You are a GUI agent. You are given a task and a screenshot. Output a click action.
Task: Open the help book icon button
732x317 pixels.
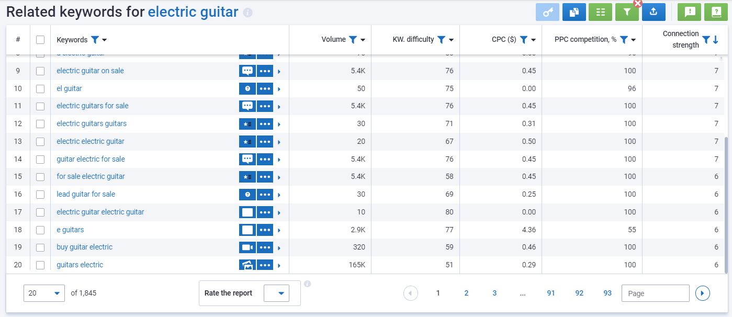pos(715,12)
